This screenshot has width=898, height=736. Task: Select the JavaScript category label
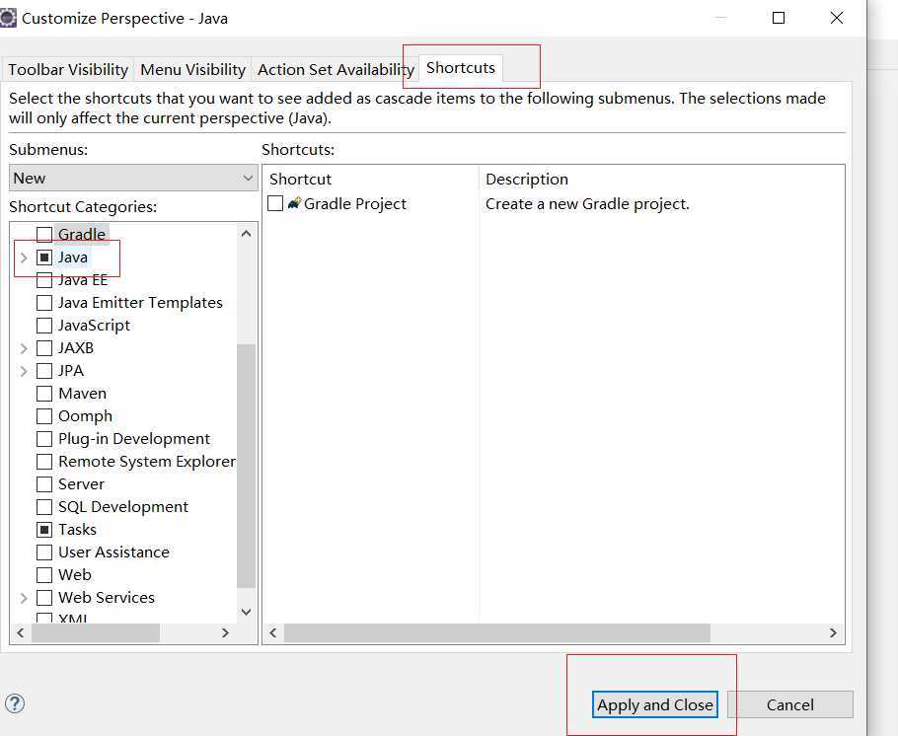coord(94,326)
